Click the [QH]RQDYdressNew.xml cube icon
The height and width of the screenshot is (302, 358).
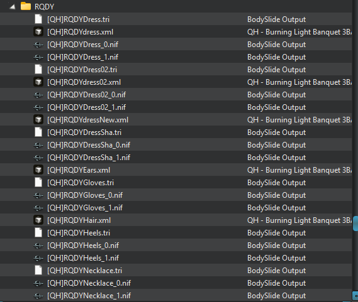38,119
